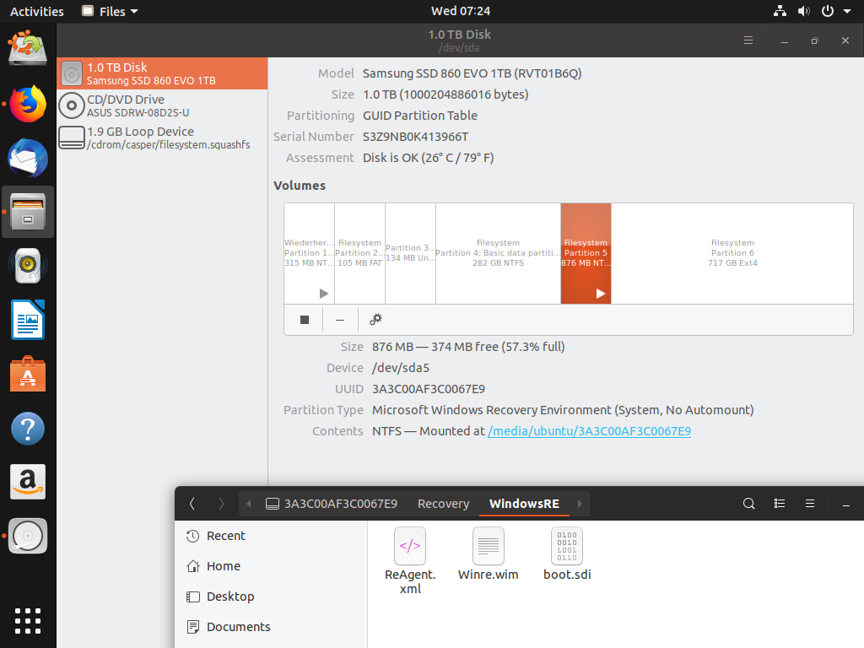
Task: Select Partition 2 105 MB FAT volume
Action: [x=359, y=253]
